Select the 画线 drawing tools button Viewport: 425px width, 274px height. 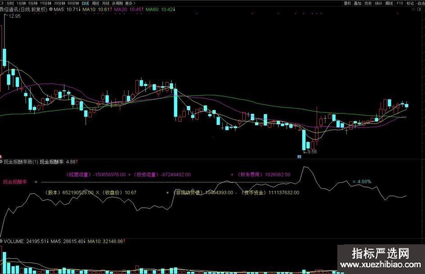point(389,3)
